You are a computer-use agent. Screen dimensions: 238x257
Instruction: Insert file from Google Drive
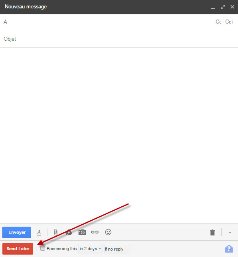[x=69, y=232]
